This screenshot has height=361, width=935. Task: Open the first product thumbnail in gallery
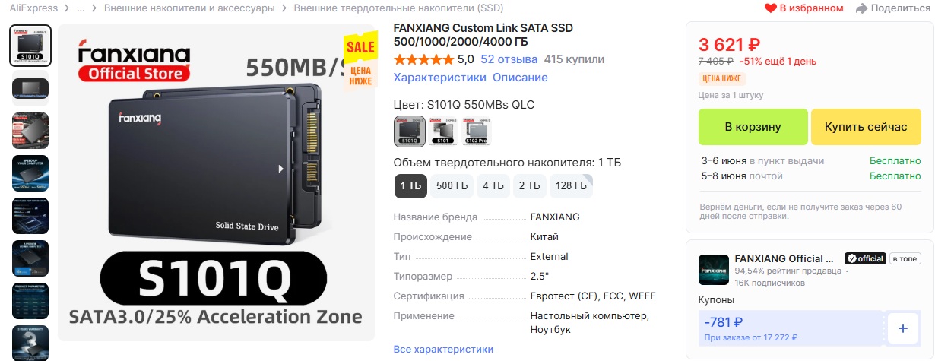(30, 46)
